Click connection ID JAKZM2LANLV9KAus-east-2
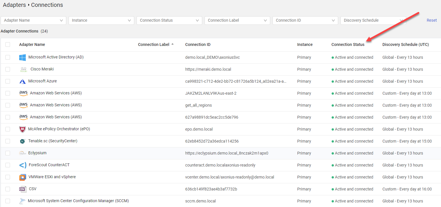The height and width of the screenshot is (207, 441). coord(211,93)
